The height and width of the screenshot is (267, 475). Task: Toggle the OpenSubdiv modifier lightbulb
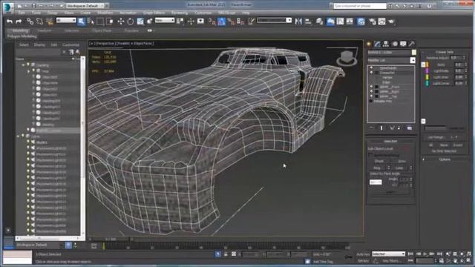pos(371,68)
